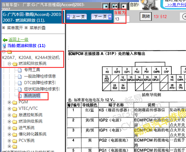The image size is (186, 152).
Task: Click the small icon left of 菜单折叠
Action: point(26,28)
